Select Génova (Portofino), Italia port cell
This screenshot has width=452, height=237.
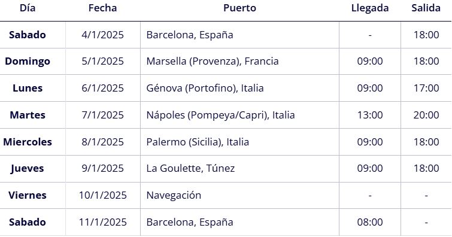pos(205,88)
